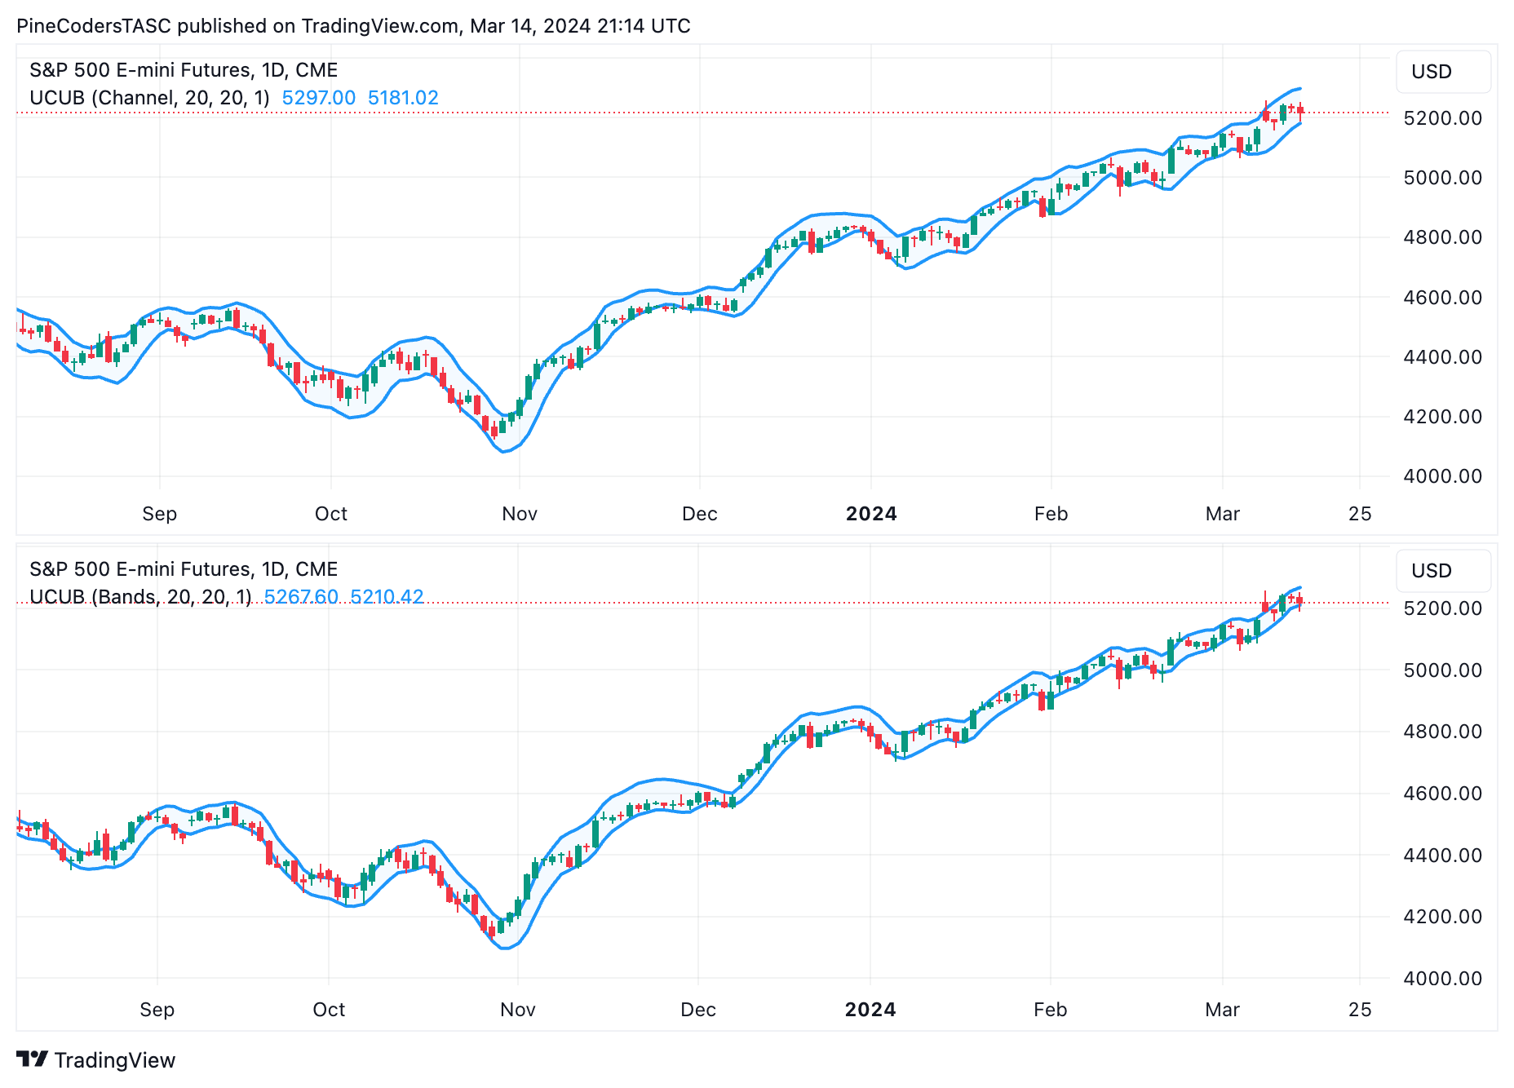Click the 5000.00 price label on bottom chart
1514x1088 pixels.
tap(1442, 670)
